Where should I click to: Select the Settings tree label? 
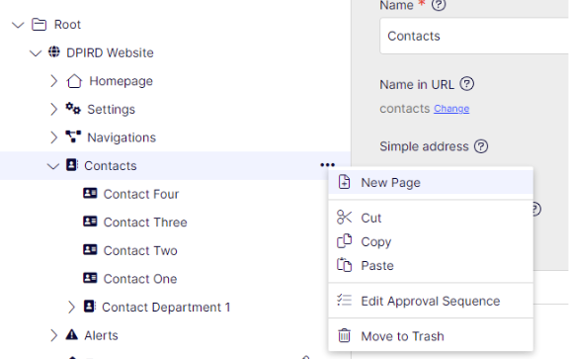(x=111, y=109)
